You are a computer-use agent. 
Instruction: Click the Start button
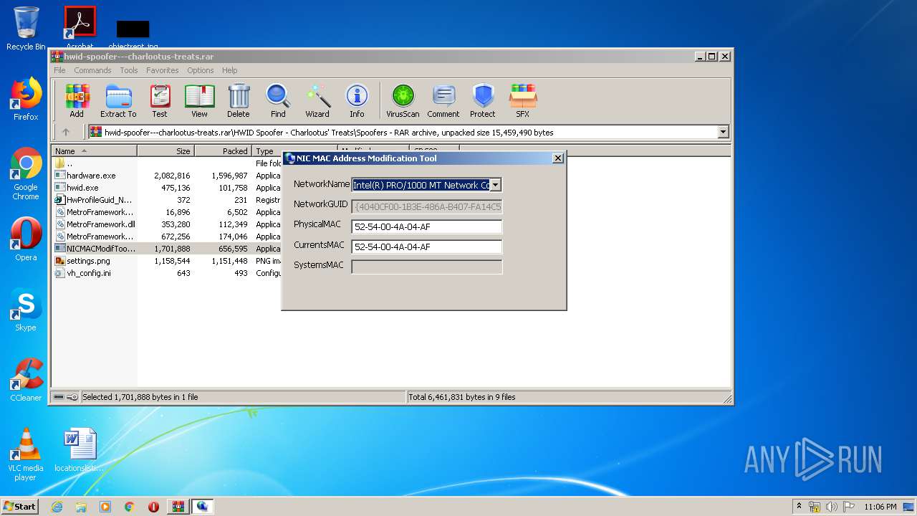pos(19,507)
